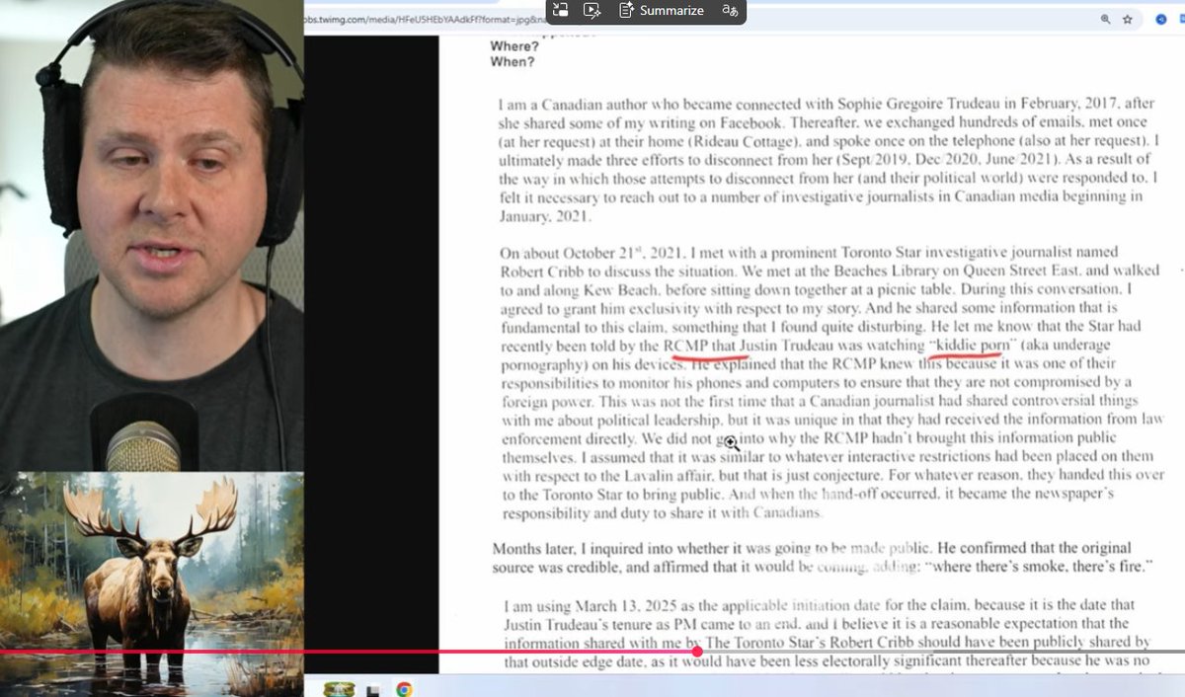This screenshot has height=697, width=1185.
Task: Click the video progress scrubber handle
Action: tap(697, 651)
